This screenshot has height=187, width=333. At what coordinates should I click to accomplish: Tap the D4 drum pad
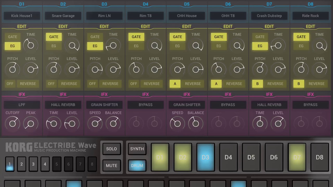[228, 157]
